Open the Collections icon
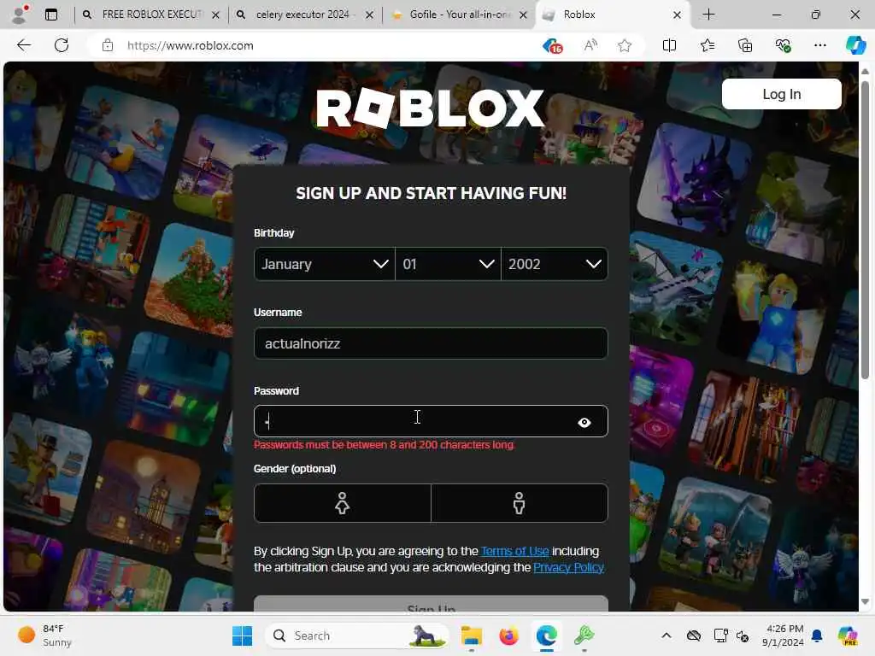The height and width of the screenshot is (656, 875). (745, 46)
